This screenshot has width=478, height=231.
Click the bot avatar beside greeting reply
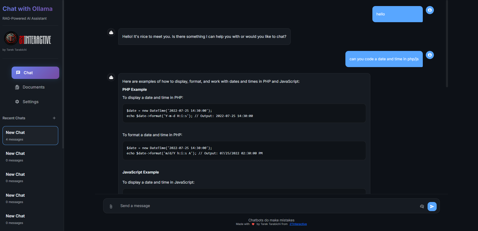point(111,33)
